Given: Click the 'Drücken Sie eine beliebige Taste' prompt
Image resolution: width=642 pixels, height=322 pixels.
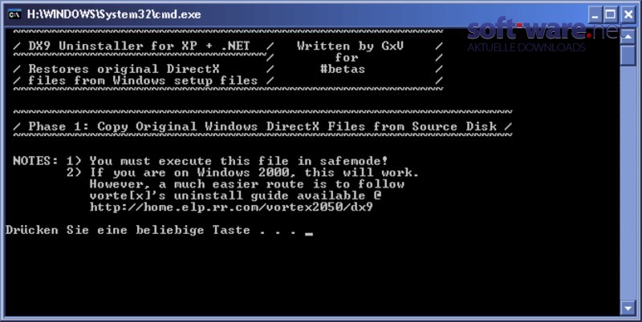Looking at the screenshot, I should (128, 230).
